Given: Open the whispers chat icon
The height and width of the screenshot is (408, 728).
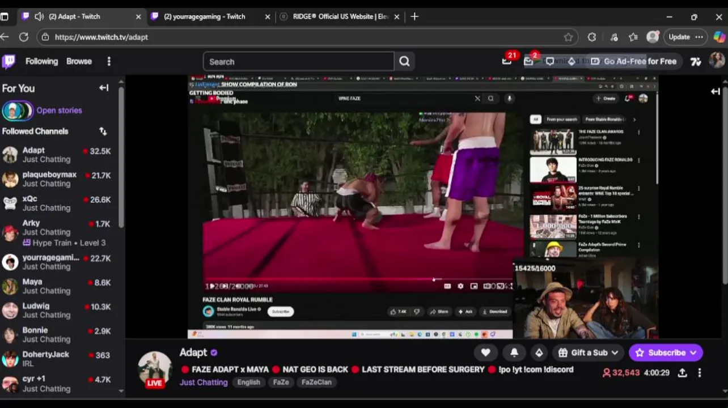Looking at the screenshot, I should pos(549,61).
